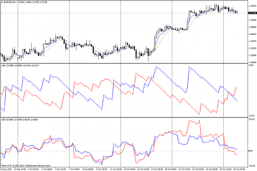The height and width of the screenshot is (171, 257).
Task: Click the 1.37290 price scale label
Action: click(252, 20)
